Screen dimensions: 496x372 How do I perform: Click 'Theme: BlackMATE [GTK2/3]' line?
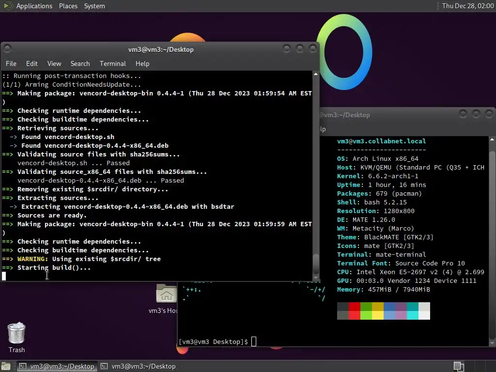(385, 237)
